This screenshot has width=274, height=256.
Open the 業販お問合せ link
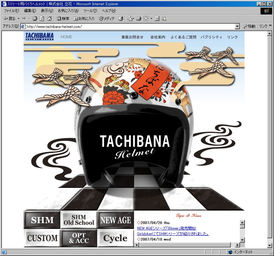pos(132,37)
